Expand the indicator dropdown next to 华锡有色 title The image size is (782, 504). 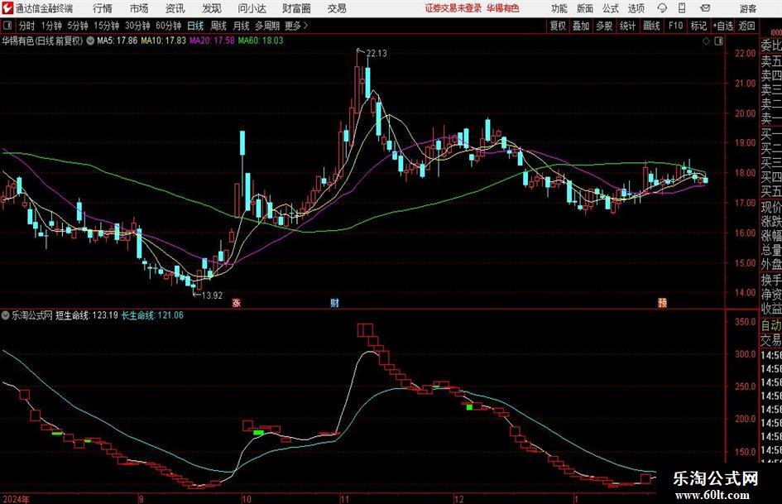pos(90,41)
